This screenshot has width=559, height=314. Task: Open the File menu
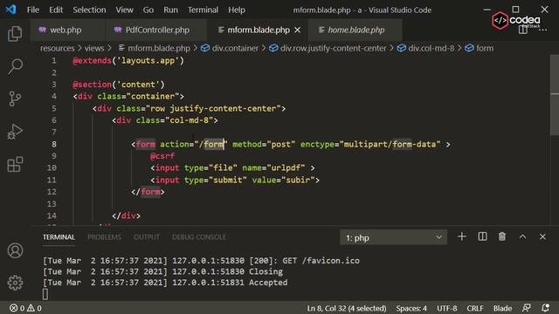point(33,10)
